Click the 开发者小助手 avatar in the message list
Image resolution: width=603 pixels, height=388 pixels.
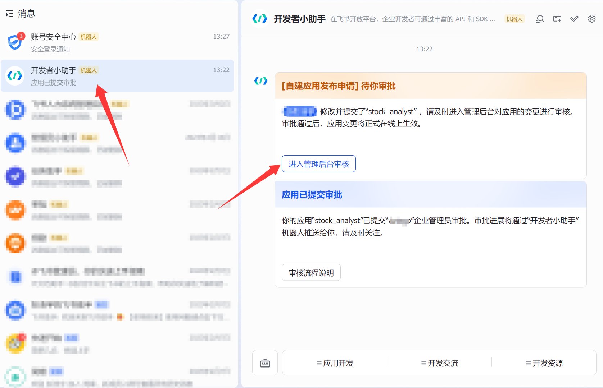click(x=15, y=75)
